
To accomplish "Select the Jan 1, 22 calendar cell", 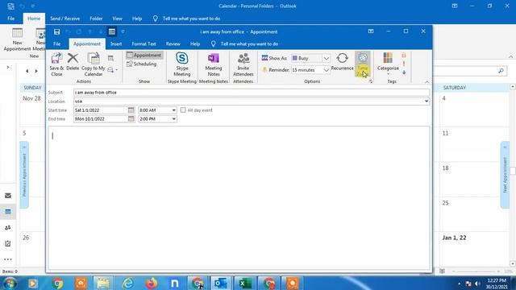I will [x=474, y=249].
